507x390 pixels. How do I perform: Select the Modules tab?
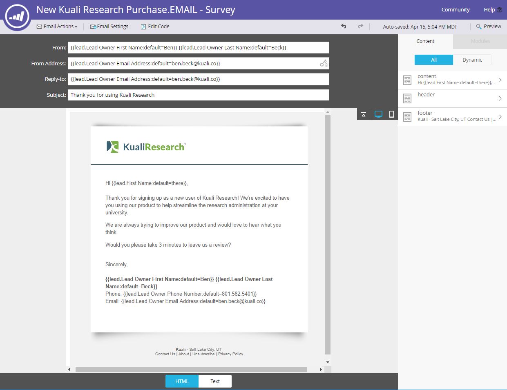[480, 41]
